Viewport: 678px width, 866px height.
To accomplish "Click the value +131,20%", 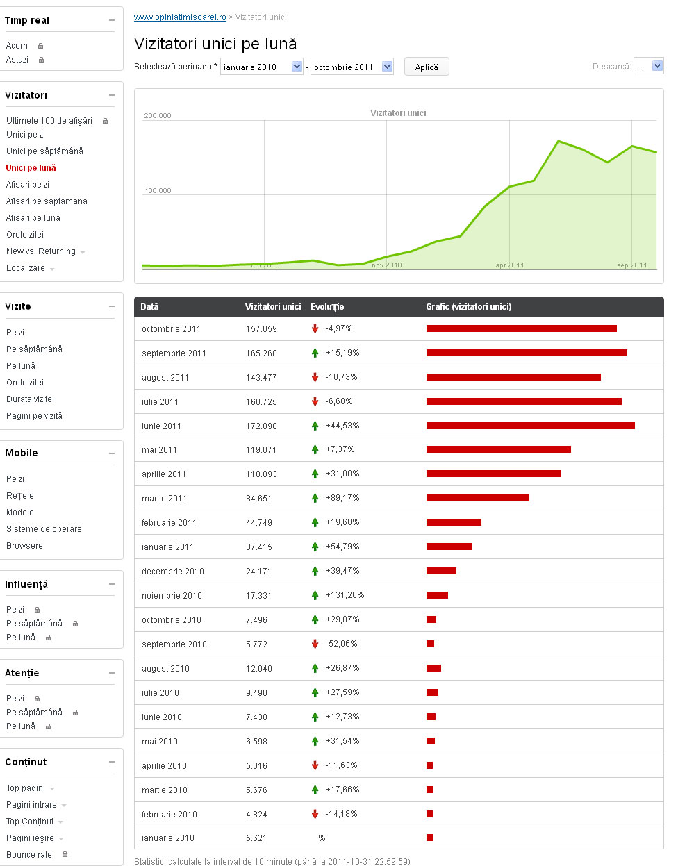I will 345,595.
